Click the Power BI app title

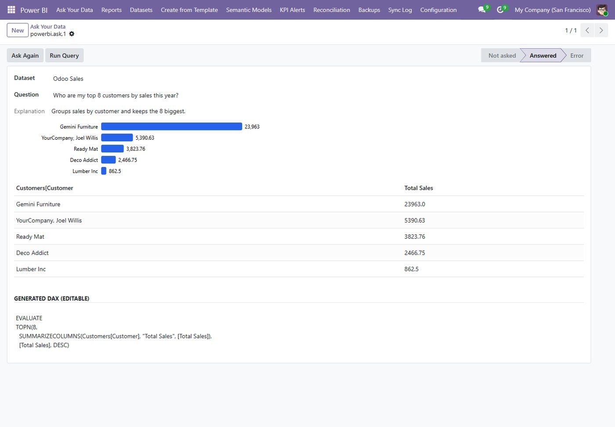pos(34,10)
